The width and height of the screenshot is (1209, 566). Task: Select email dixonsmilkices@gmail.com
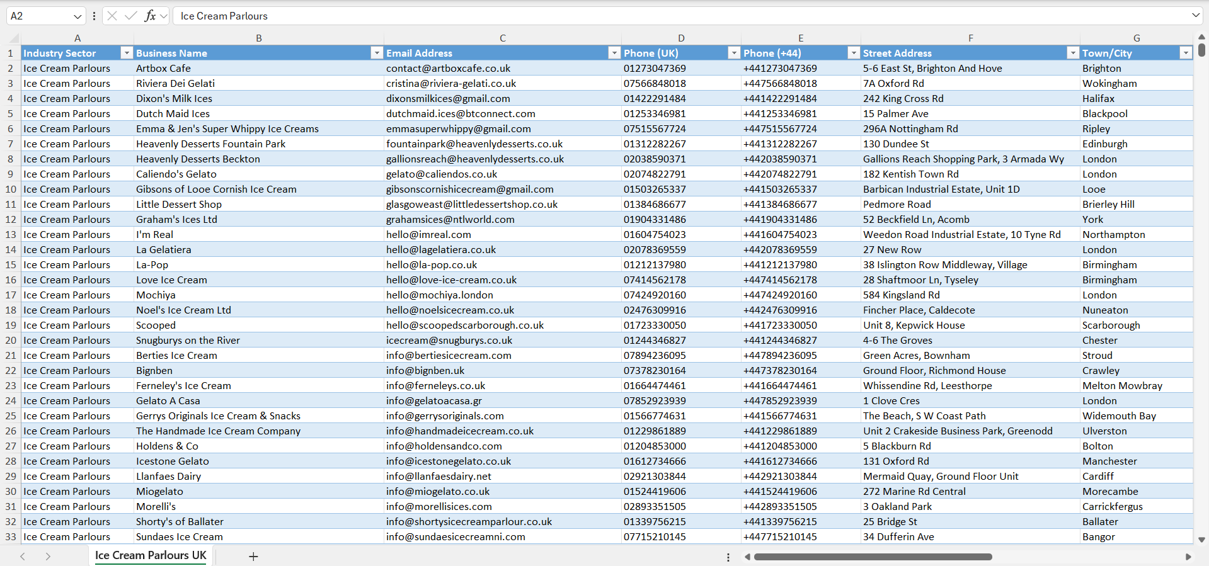[x=503, y=98]
